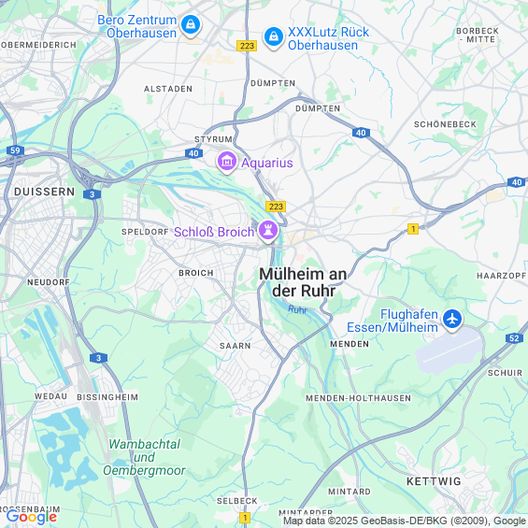The height and width of the screenshot is (528, 528).
Task: Select the A40 shield near Styrum
Action: (193, 153)
